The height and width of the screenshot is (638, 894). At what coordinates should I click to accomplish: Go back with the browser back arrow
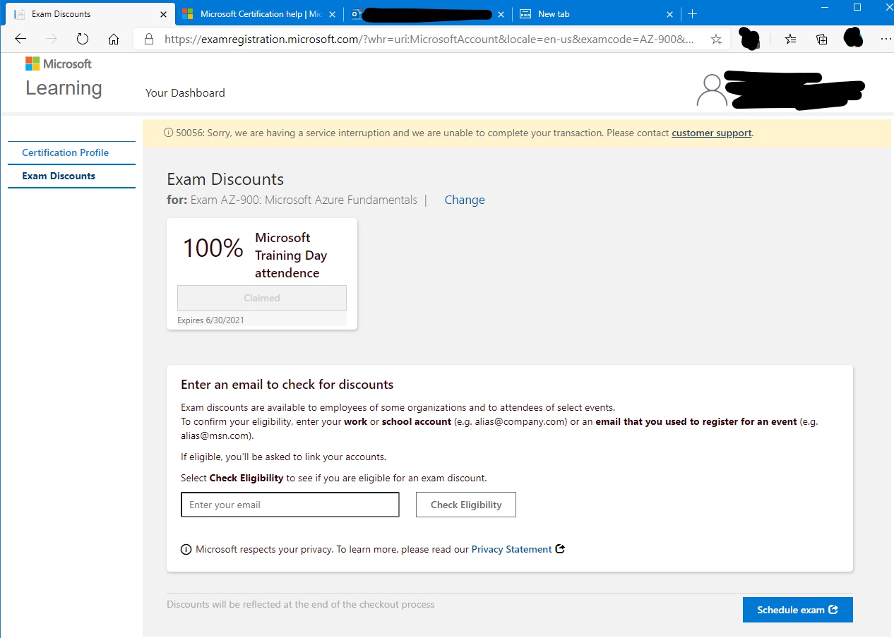click(x=20, y=39)
